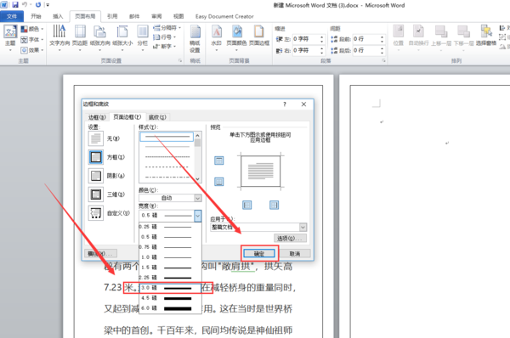Open the Apply To (应用于) dropdown
Screen dimensions: 510x338
(258, 228)
